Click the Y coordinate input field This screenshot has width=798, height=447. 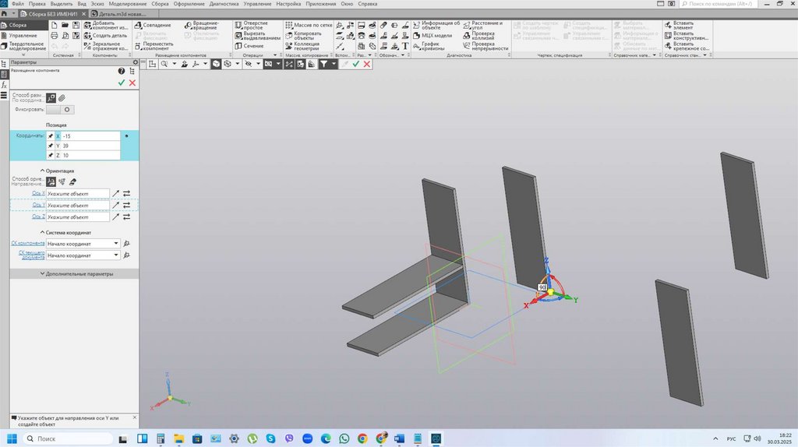pos(90,146)
